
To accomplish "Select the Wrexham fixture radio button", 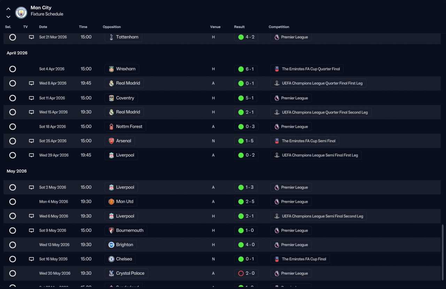I will (13, 69).
